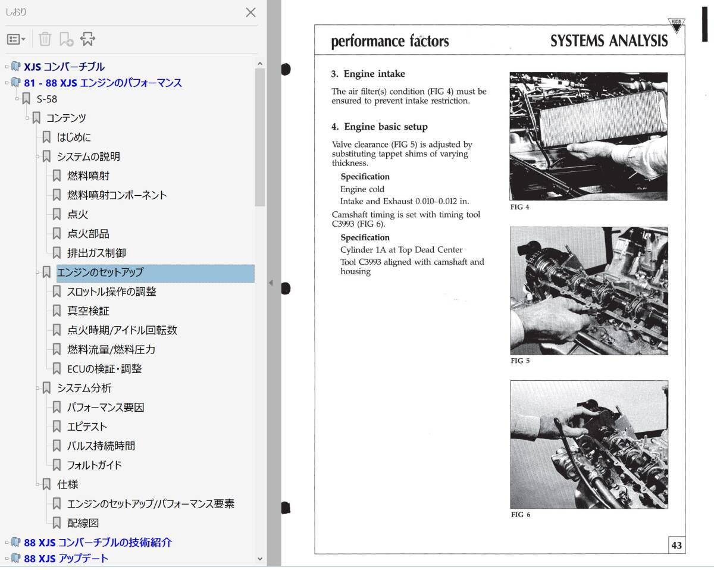Viewport: 714px width, 570px height.
Task: Toggle the 88 XJS コンバーチブルの技術紹介 node
Action: point(7,543)
